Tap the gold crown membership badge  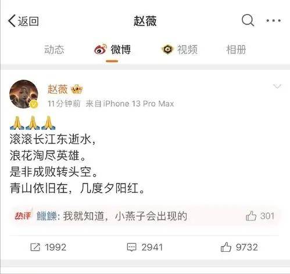tap(77, 90)
